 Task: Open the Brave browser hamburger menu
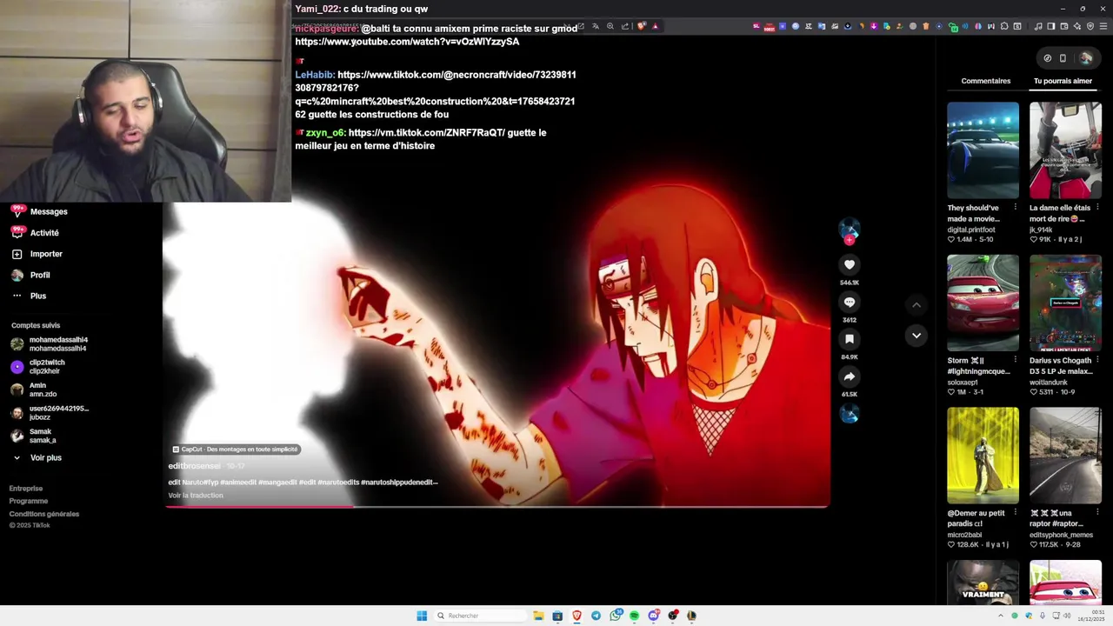1104,26
